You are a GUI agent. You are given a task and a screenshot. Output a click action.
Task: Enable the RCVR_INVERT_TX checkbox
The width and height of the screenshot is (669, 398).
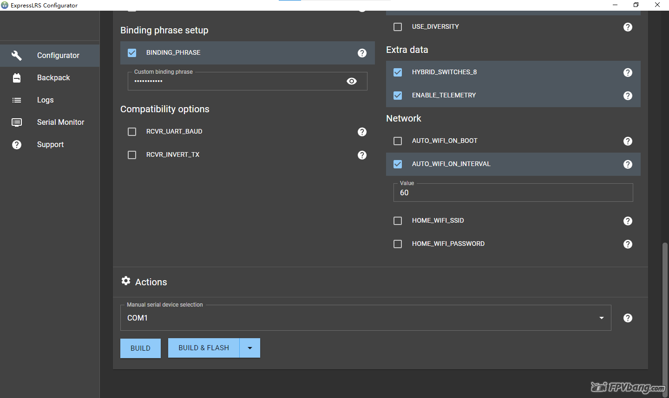132,155
